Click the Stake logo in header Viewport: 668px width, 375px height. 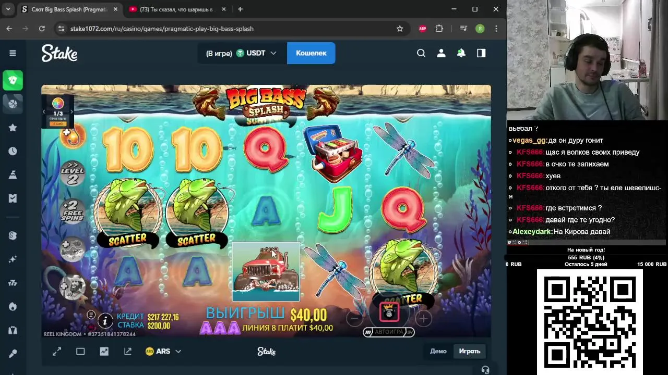coord(59,53)
